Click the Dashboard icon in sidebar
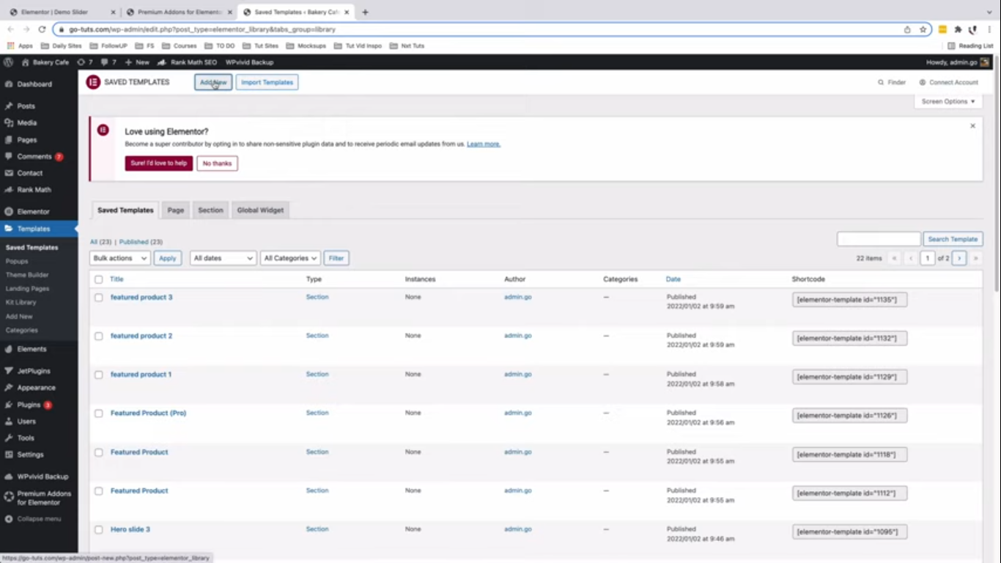 9,84
